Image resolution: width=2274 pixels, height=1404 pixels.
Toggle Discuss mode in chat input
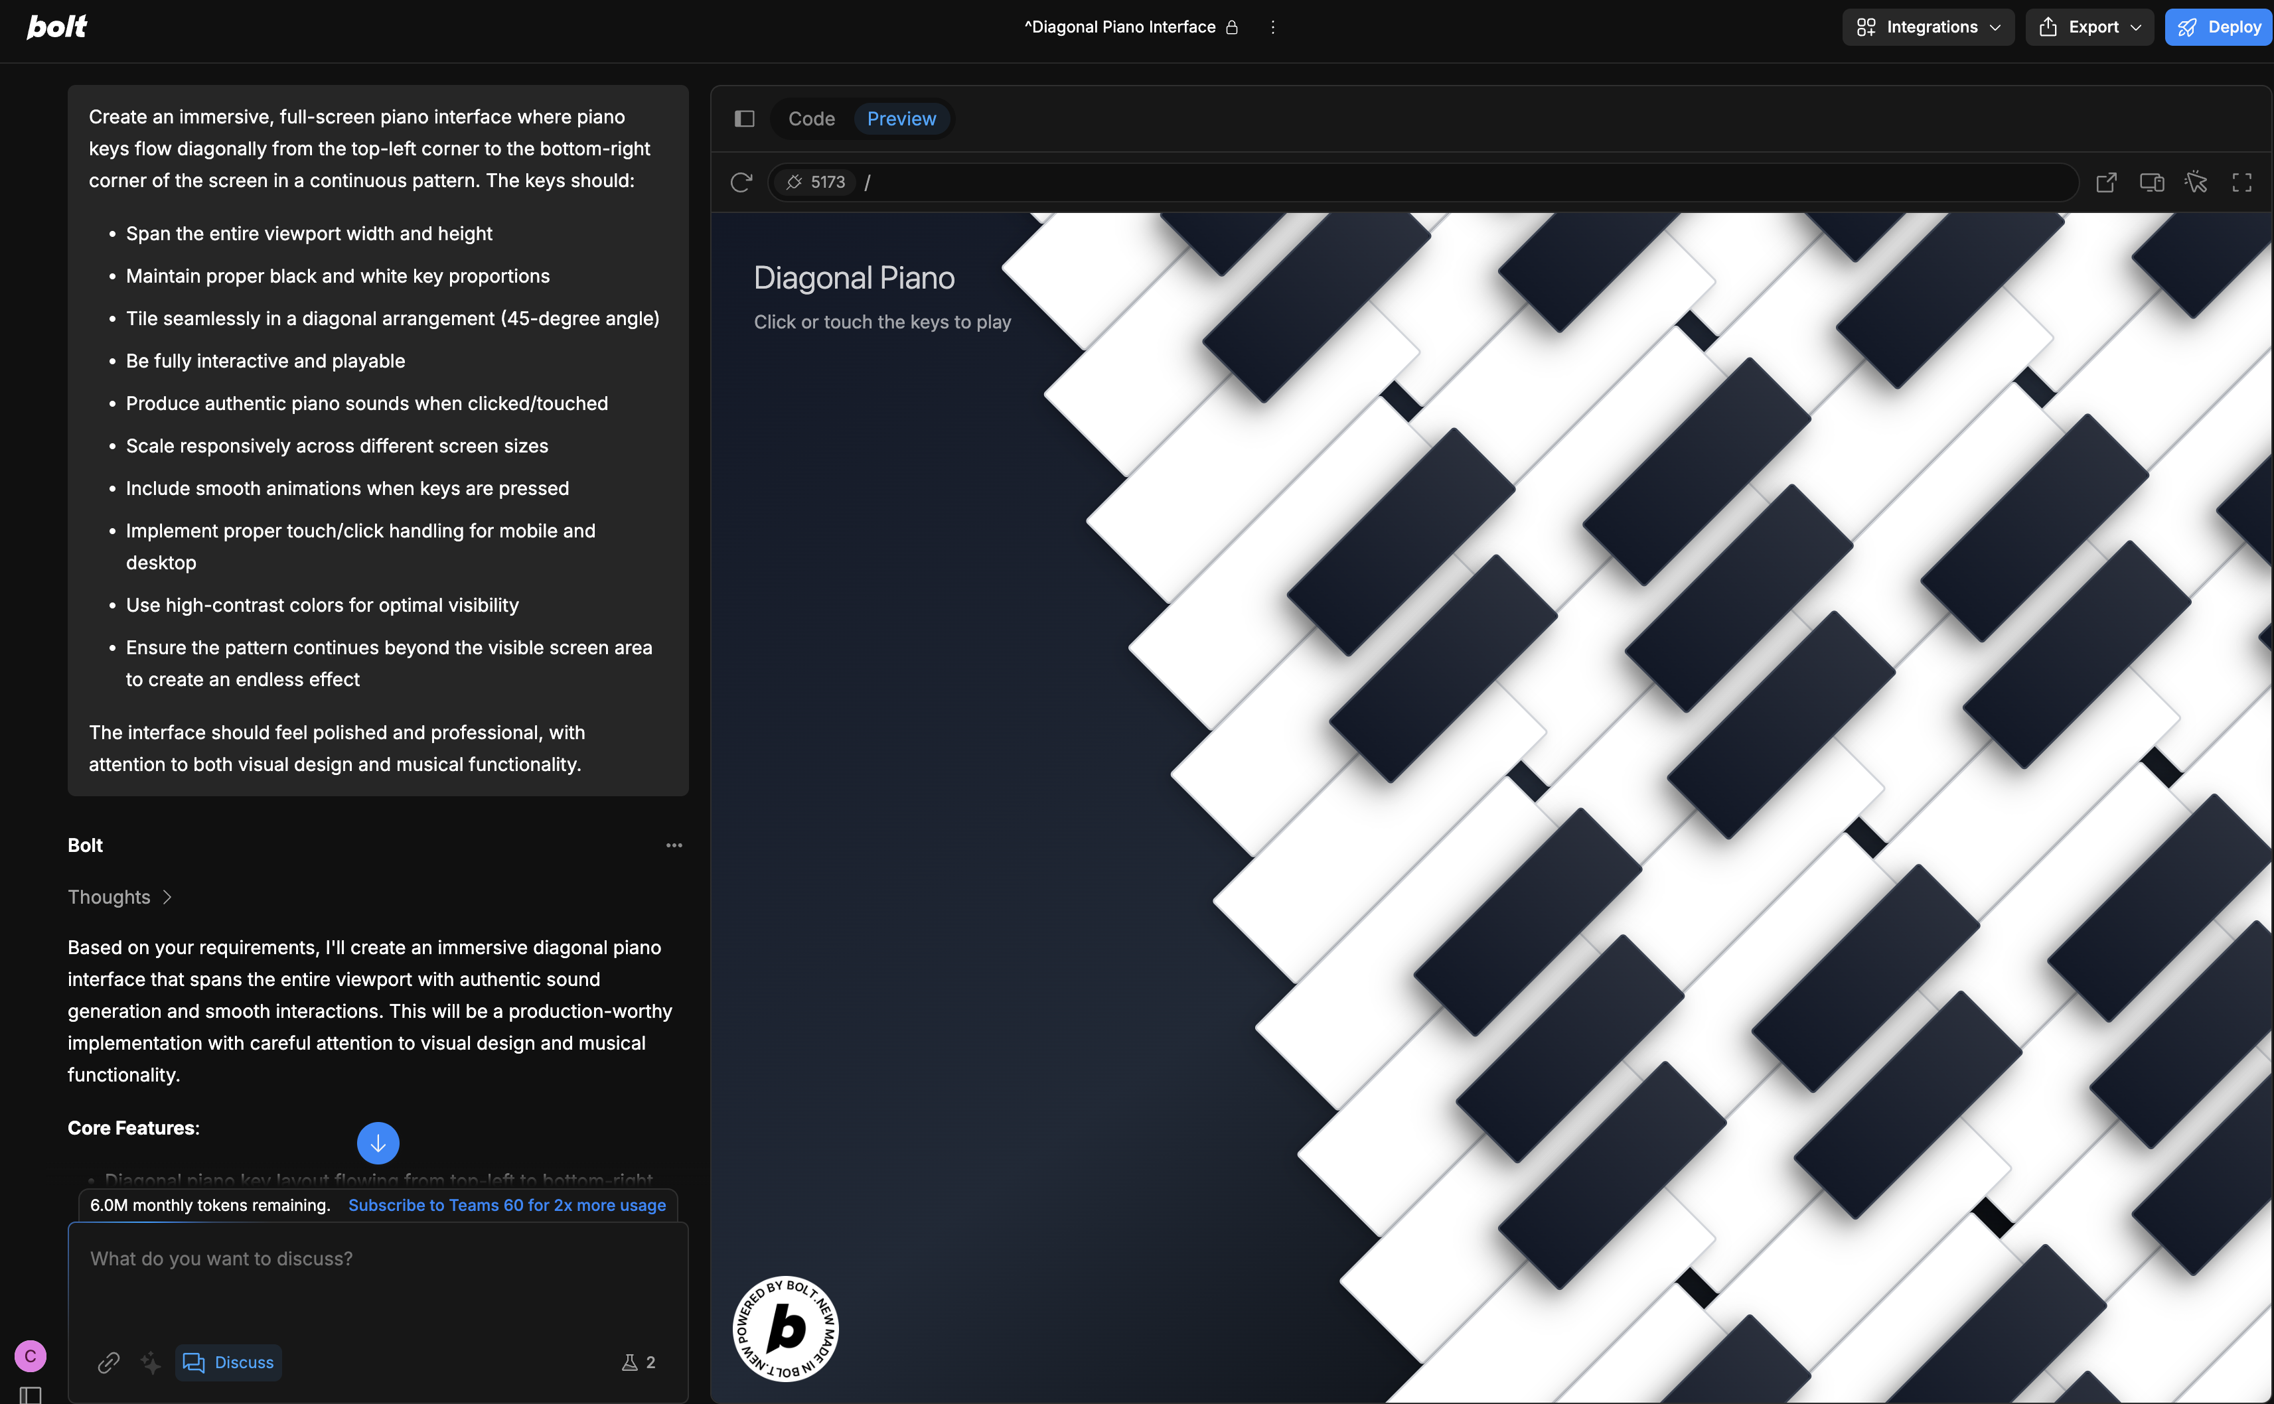pyautogui.click(x=228, y=1362)
